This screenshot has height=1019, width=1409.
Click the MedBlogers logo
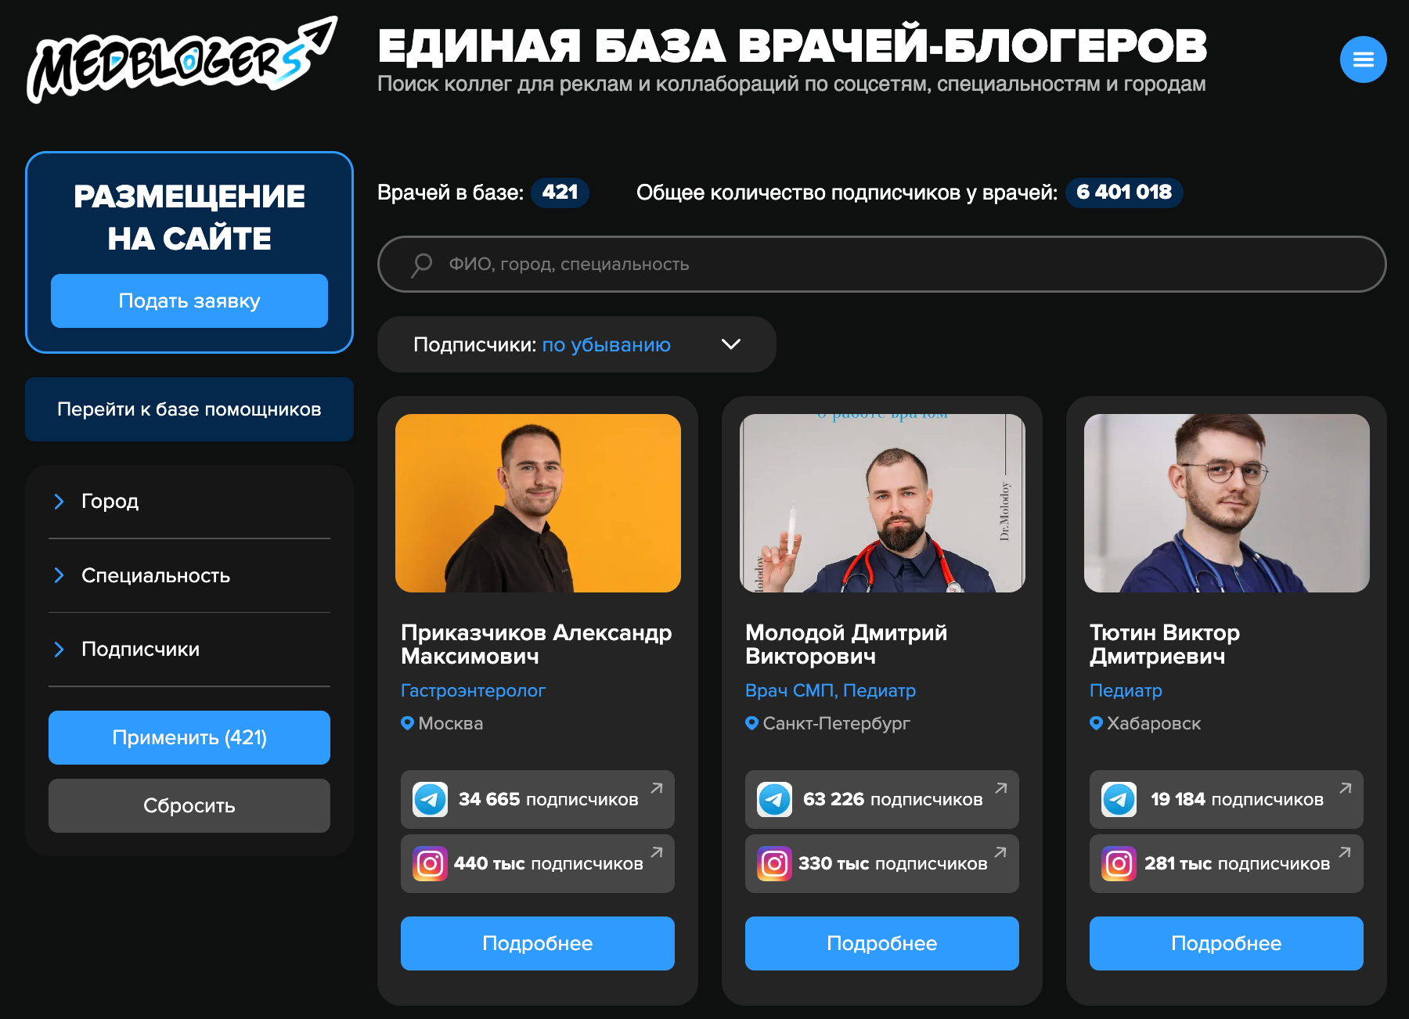182,59
